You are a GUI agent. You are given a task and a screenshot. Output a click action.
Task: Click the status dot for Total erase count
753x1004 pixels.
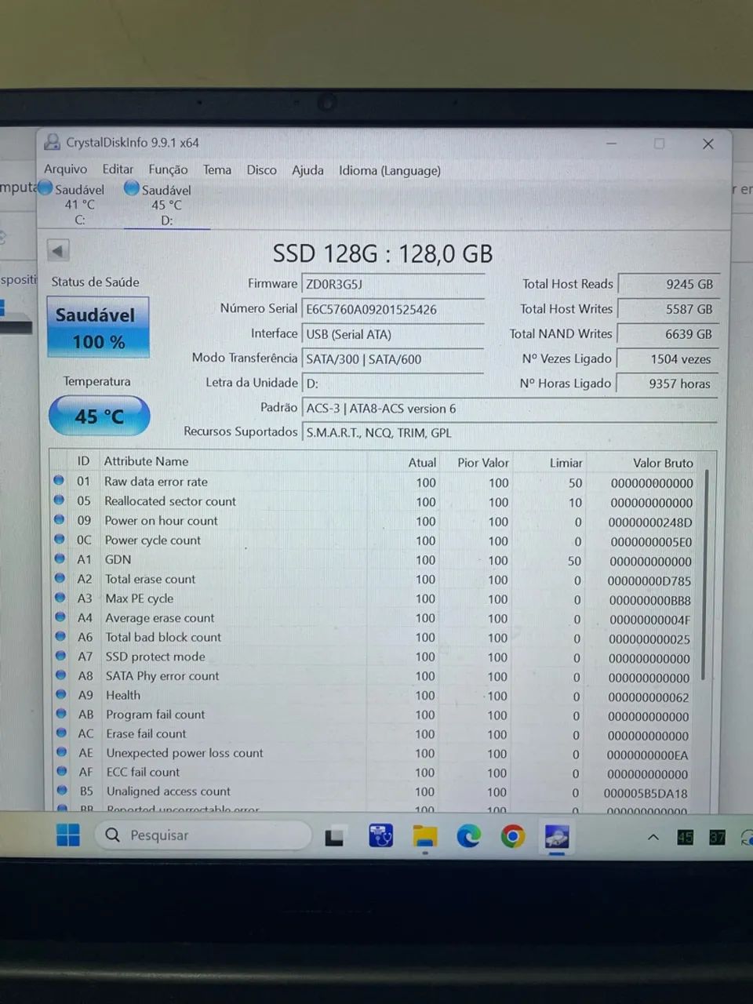coord(60,578)
